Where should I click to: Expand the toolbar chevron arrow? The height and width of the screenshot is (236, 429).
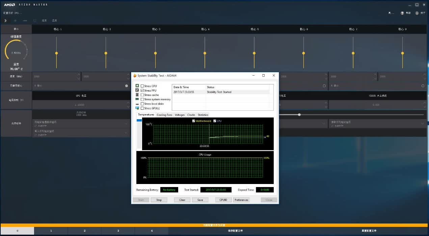point(5,21)
